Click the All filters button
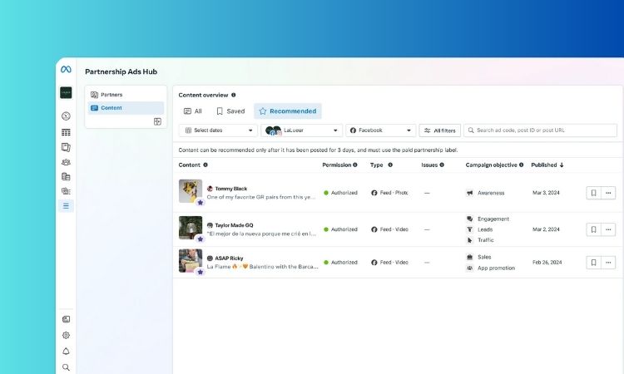This screenshot has height=374, width=624. coord(440,130)
